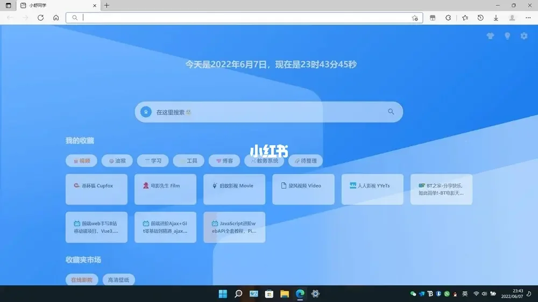
Task: Open the Windows Start menu
Action: tap(222, 294)
